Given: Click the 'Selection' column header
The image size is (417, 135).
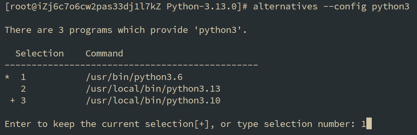Looking at the screenshot, I should (x=40, y=53).
